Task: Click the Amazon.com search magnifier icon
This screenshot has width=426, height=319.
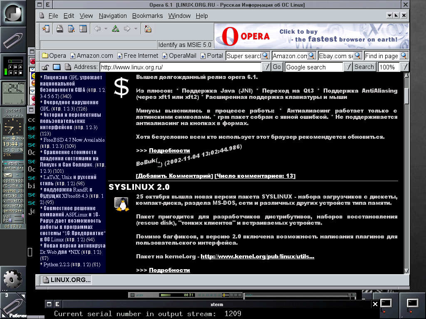Action: pos(311,56)
